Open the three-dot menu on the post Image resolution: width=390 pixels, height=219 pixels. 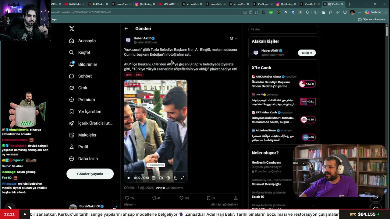pyautogui.click(x=237, y=38)
